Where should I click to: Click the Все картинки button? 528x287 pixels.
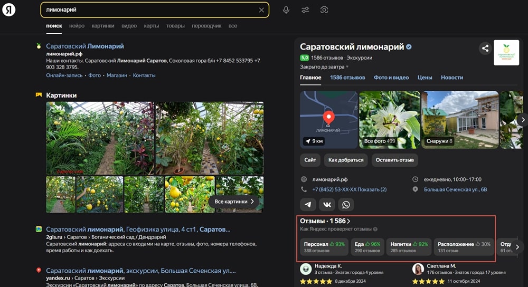tap(234, 202)
